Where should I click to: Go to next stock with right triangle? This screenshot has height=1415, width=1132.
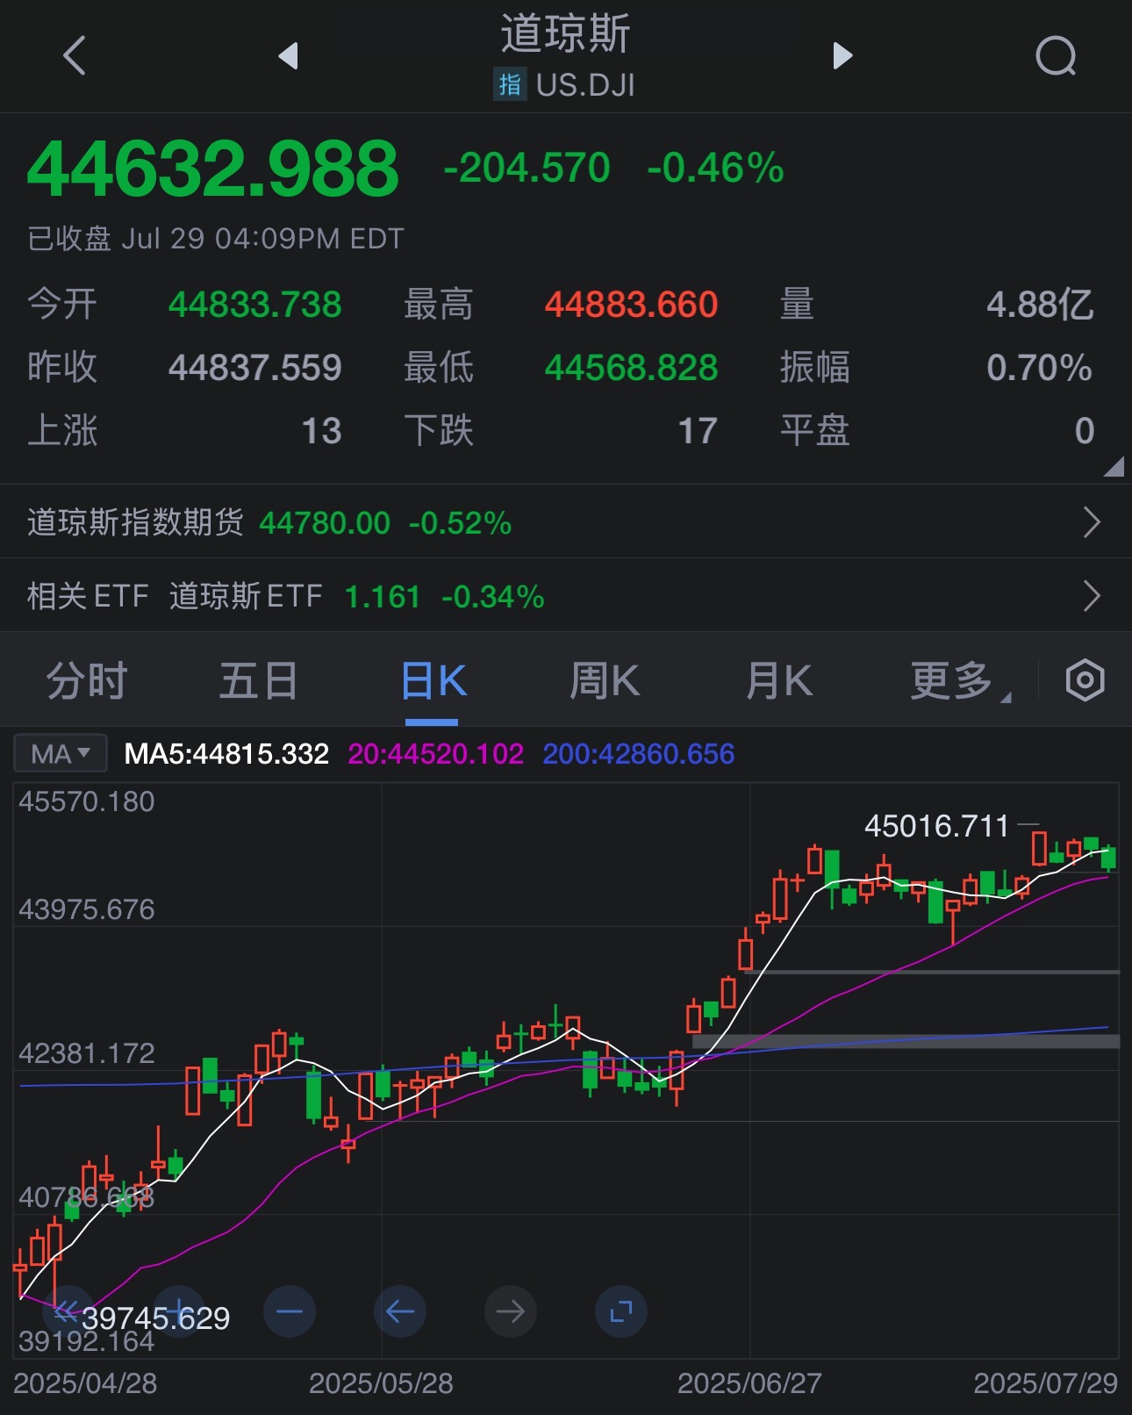click(x=842, y=56)
